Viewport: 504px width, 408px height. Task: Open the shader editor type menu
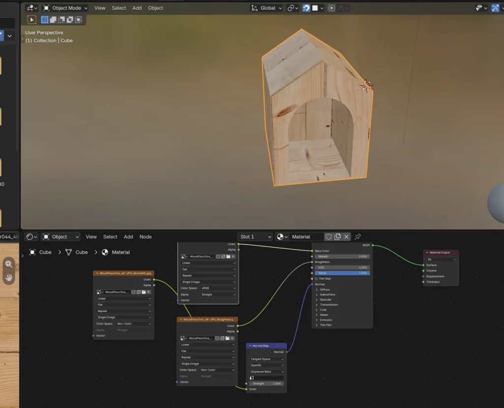31,237
